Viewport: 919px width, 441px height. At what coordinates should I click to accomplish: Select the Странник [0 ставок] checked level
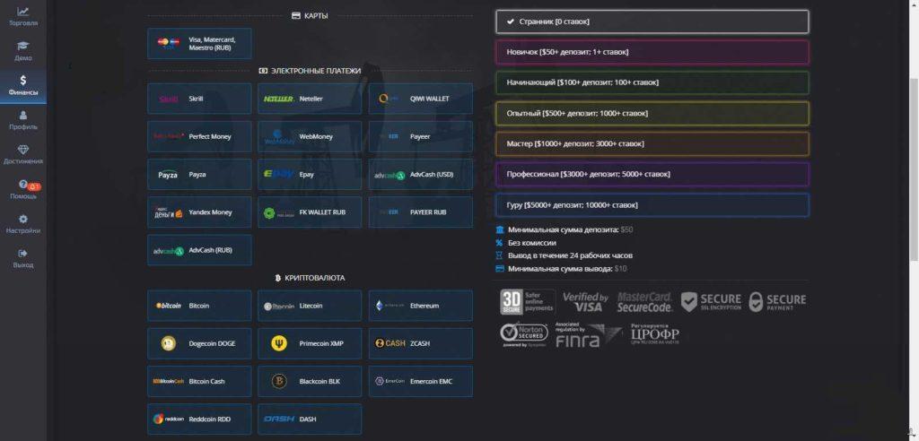click(x=652, y=22)
